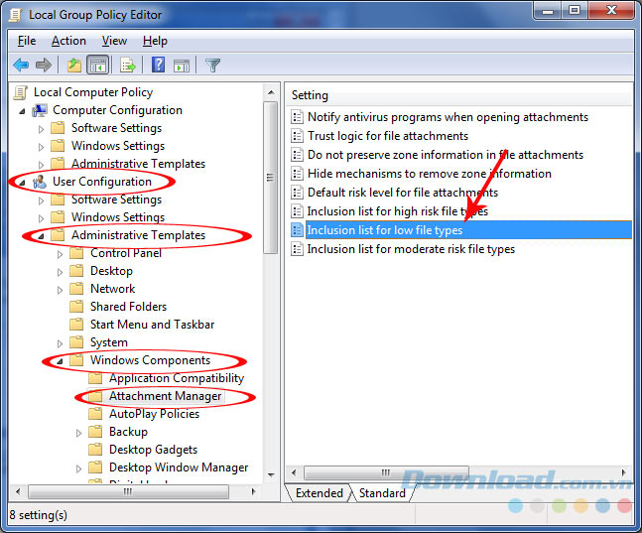This screenshot has width=642, height=533.
Task: Select Inclusion list for moderate risk file types
Action: coord(411,249)
